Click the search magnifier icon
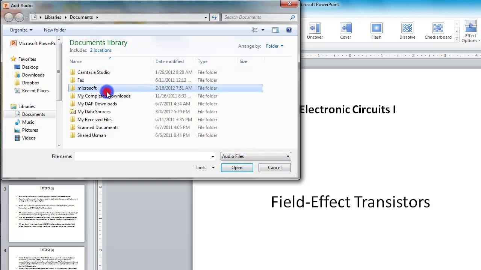The width and height of the screenshot is (481, 270). coord(292,17)
